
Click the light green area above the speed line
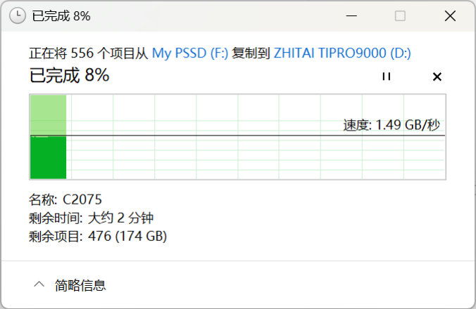[48, 114]
